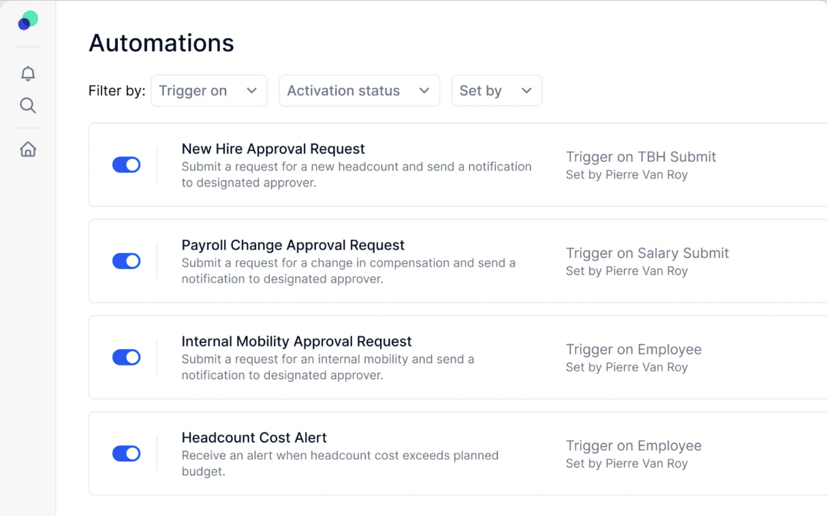Toggle Internal Mobility Approval Request switch
Screen dimensions: 827x516
126,357
